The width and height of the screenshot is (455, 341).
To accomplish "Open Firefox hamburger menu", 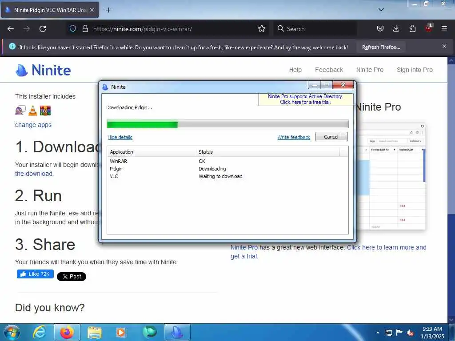I will [x=444, y=28].
